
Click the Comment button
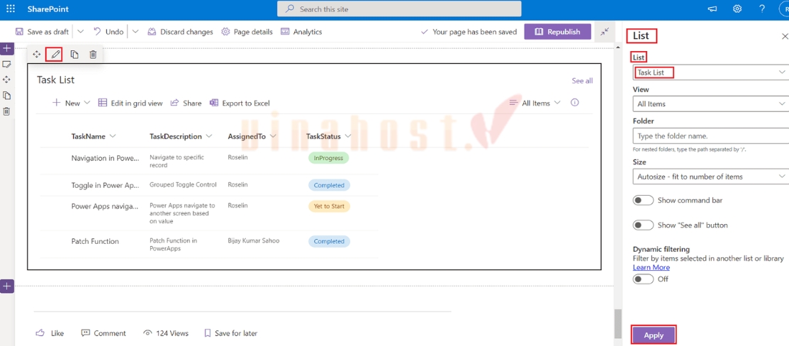tap(103, 333)
